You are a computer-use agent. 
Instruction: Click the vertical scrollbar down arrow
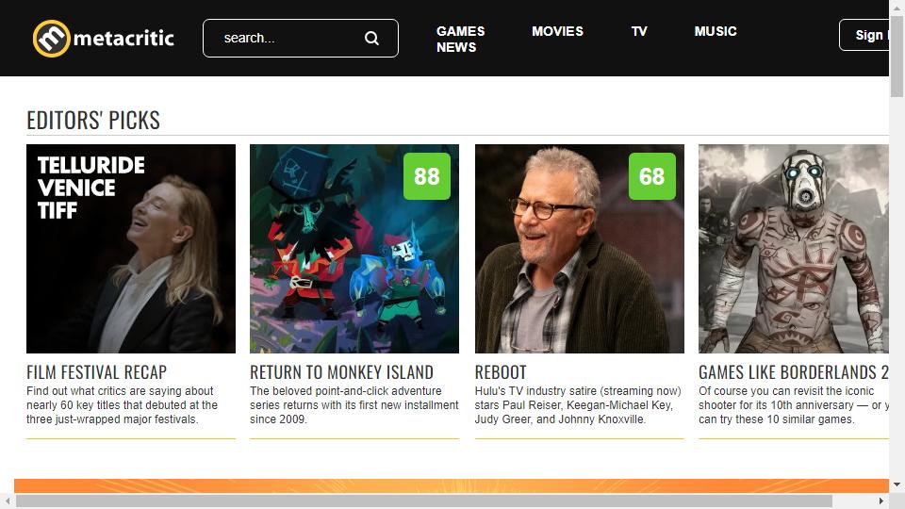897,484
